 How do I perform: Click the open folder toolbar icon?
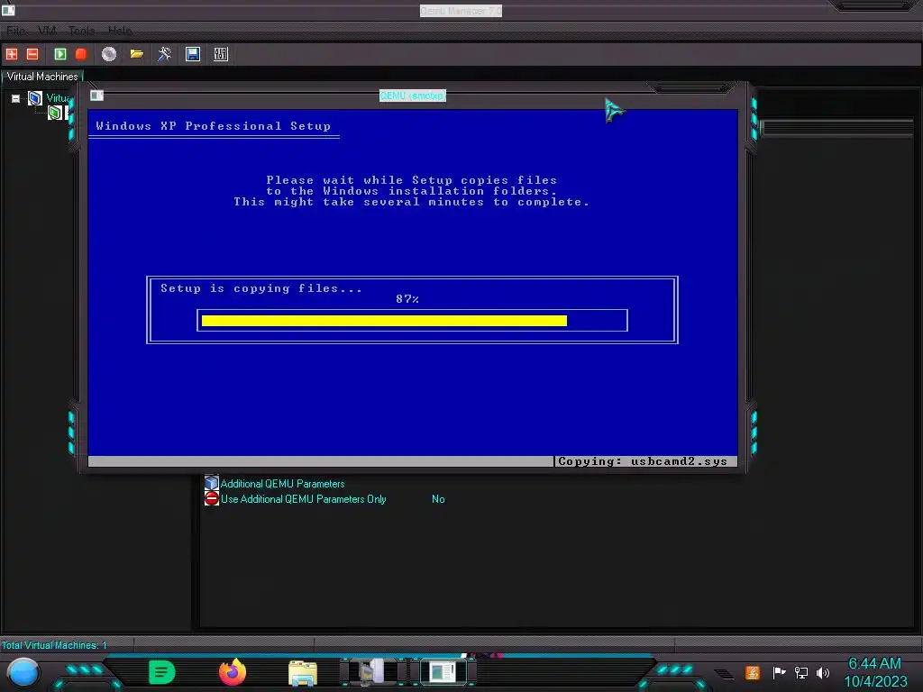coord(137,54)
